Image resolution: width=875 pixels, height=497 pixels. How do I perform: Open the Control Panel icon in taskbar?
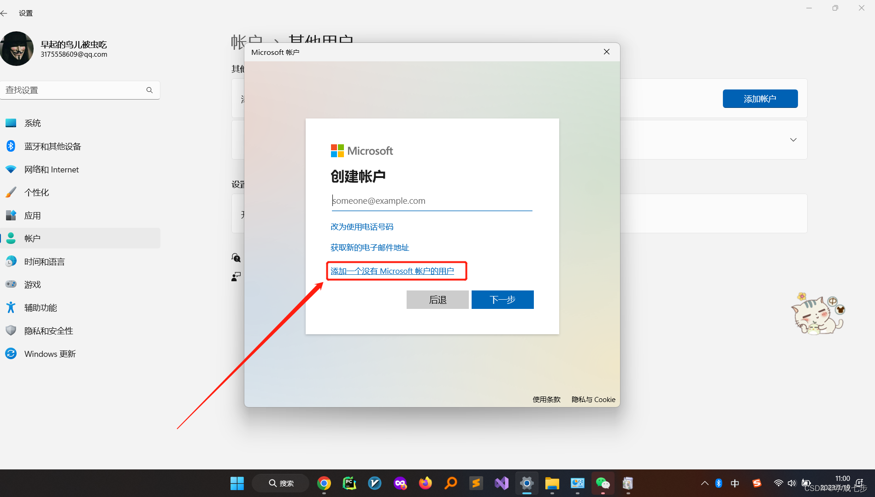578,483
